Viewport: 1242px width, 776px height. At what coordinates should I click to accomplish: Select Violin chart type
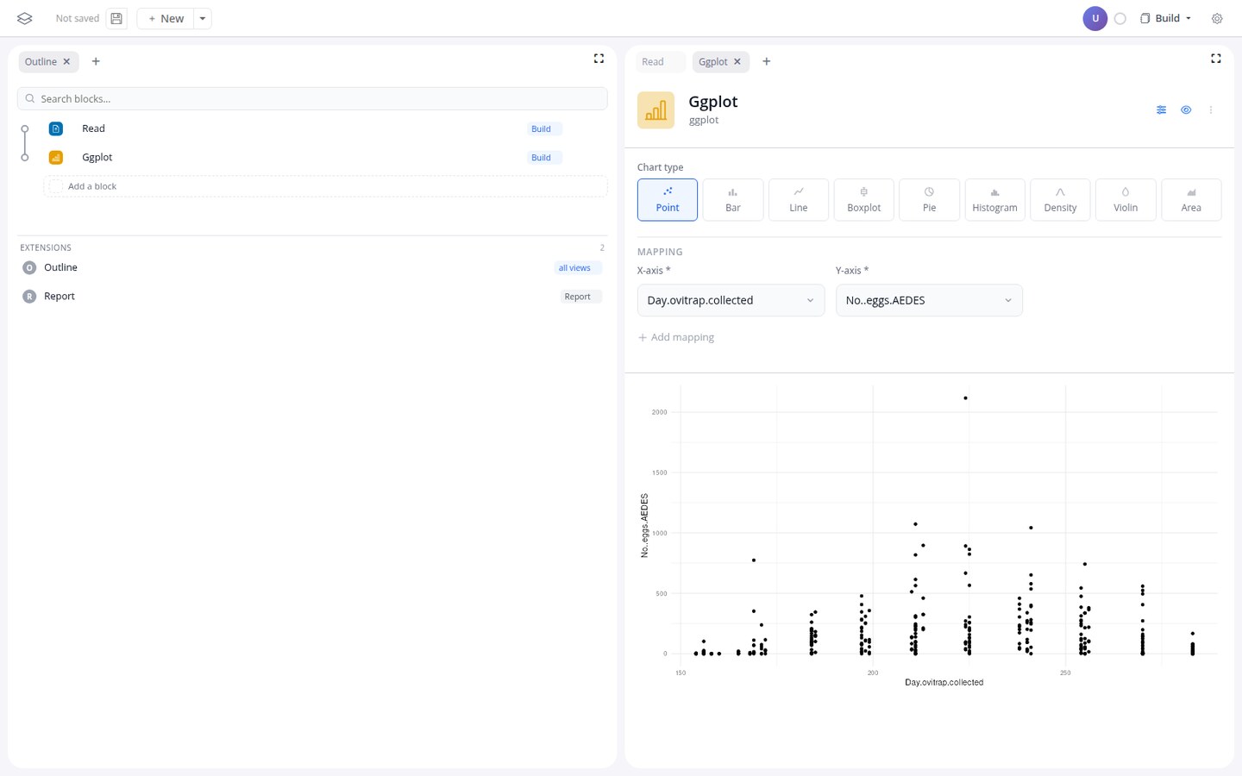click(1126, 199)
